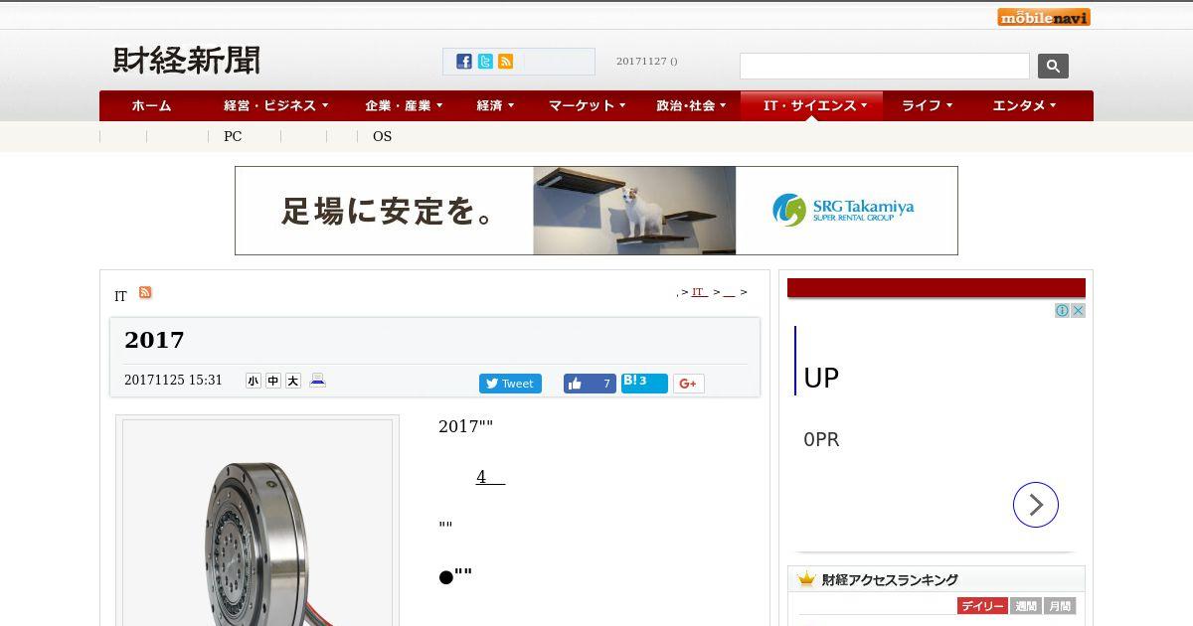Set font size to medium (中)

pyautogui.click(x=273, y=381)
